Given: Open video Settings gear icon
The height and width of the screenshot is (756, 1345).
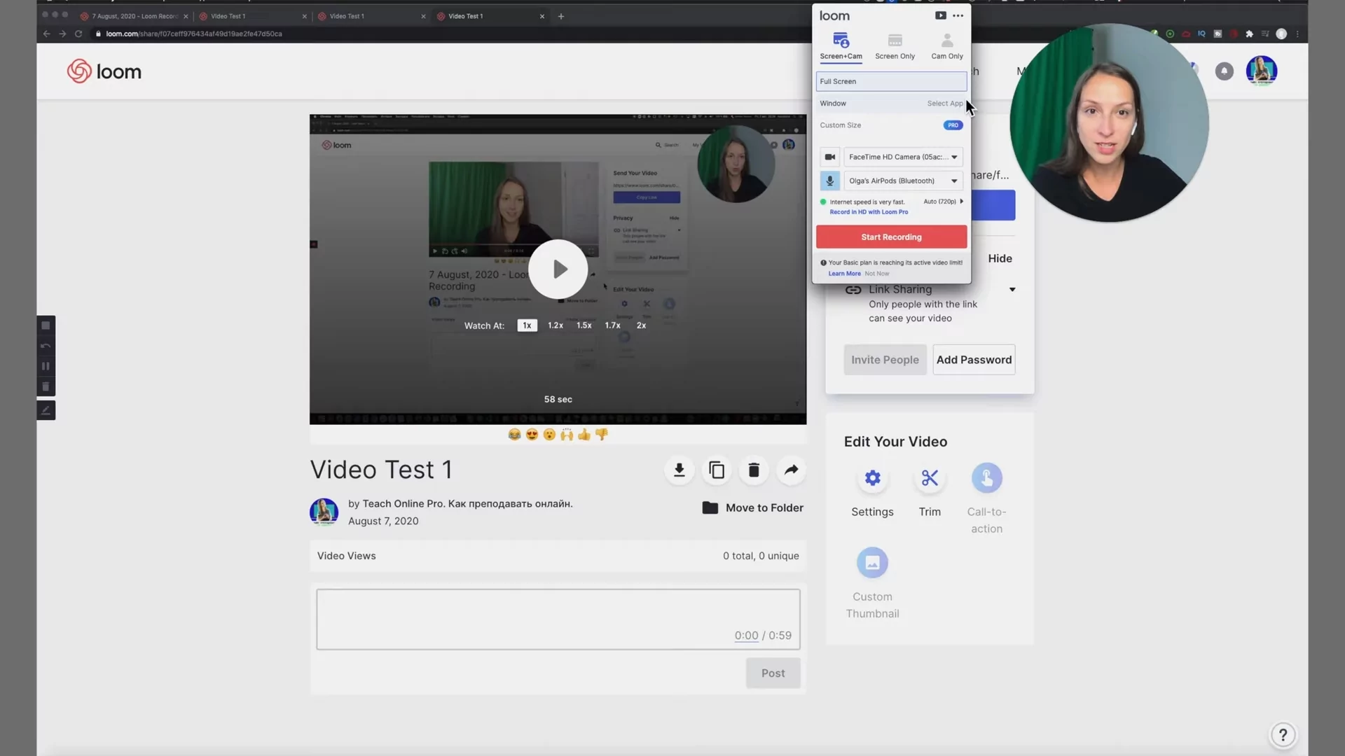Looking at the screenshot, I should [872, 478].
